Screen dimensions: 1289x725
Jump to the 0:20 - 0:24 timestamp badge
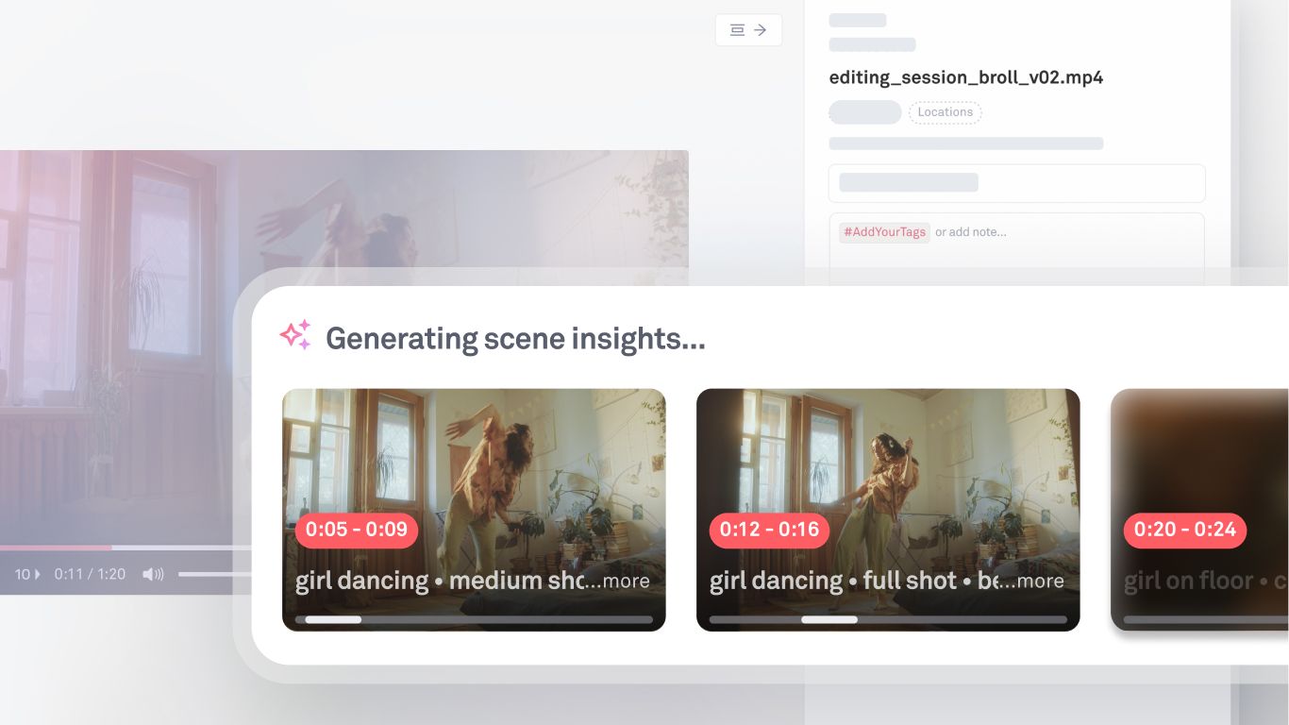pos(1184,530)
